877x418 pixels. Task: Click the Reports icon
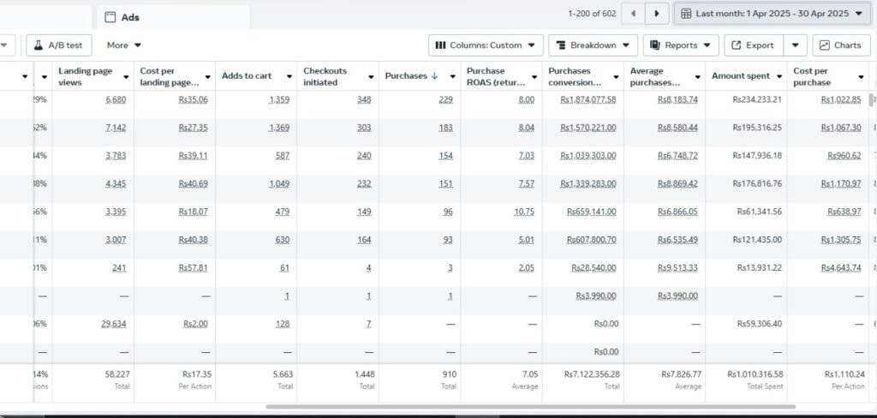655,45
